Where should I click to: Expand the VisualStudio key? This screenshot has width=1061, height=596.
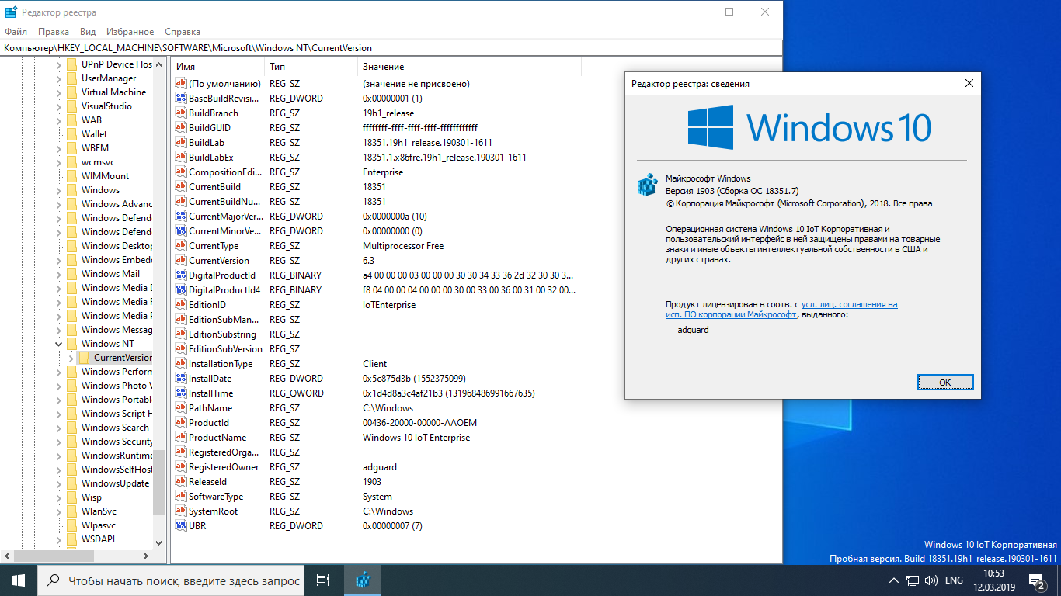point(58,106)
